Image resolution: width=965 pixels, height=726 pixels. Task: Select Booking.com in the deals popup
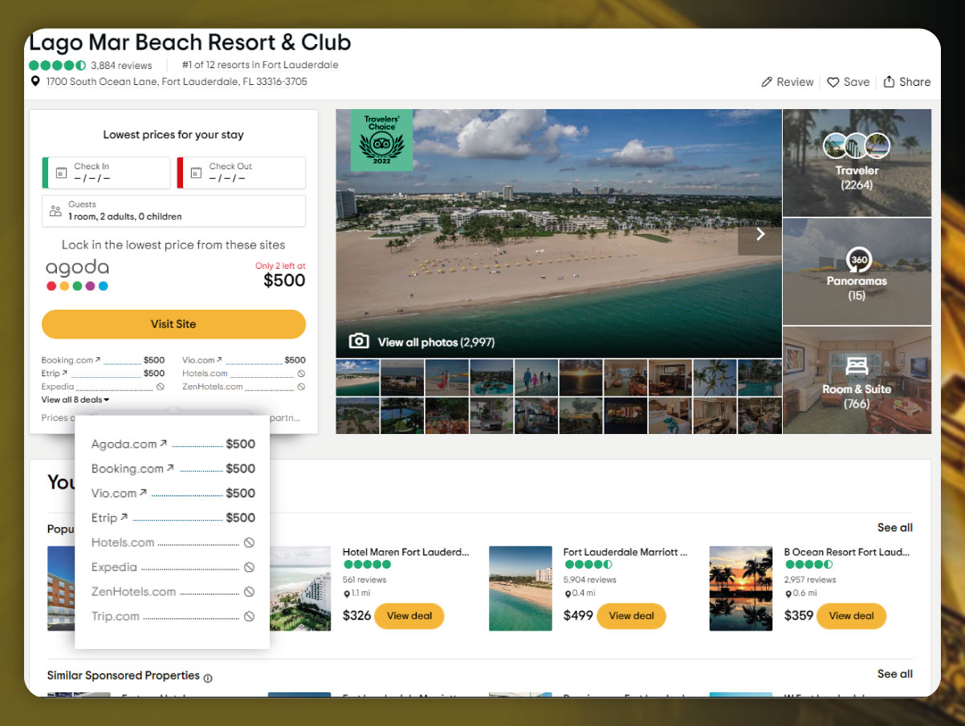[128, 468]
